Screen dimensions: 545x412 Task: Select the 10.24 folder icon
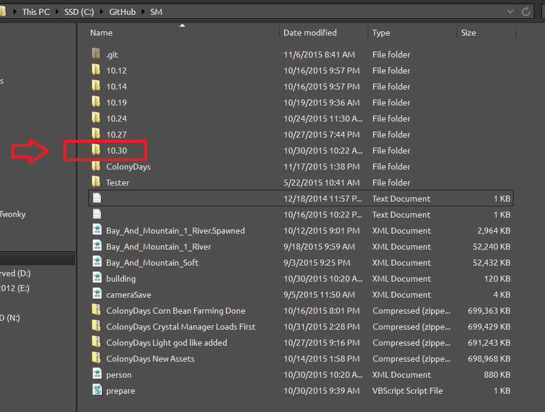tap(96, 118)
